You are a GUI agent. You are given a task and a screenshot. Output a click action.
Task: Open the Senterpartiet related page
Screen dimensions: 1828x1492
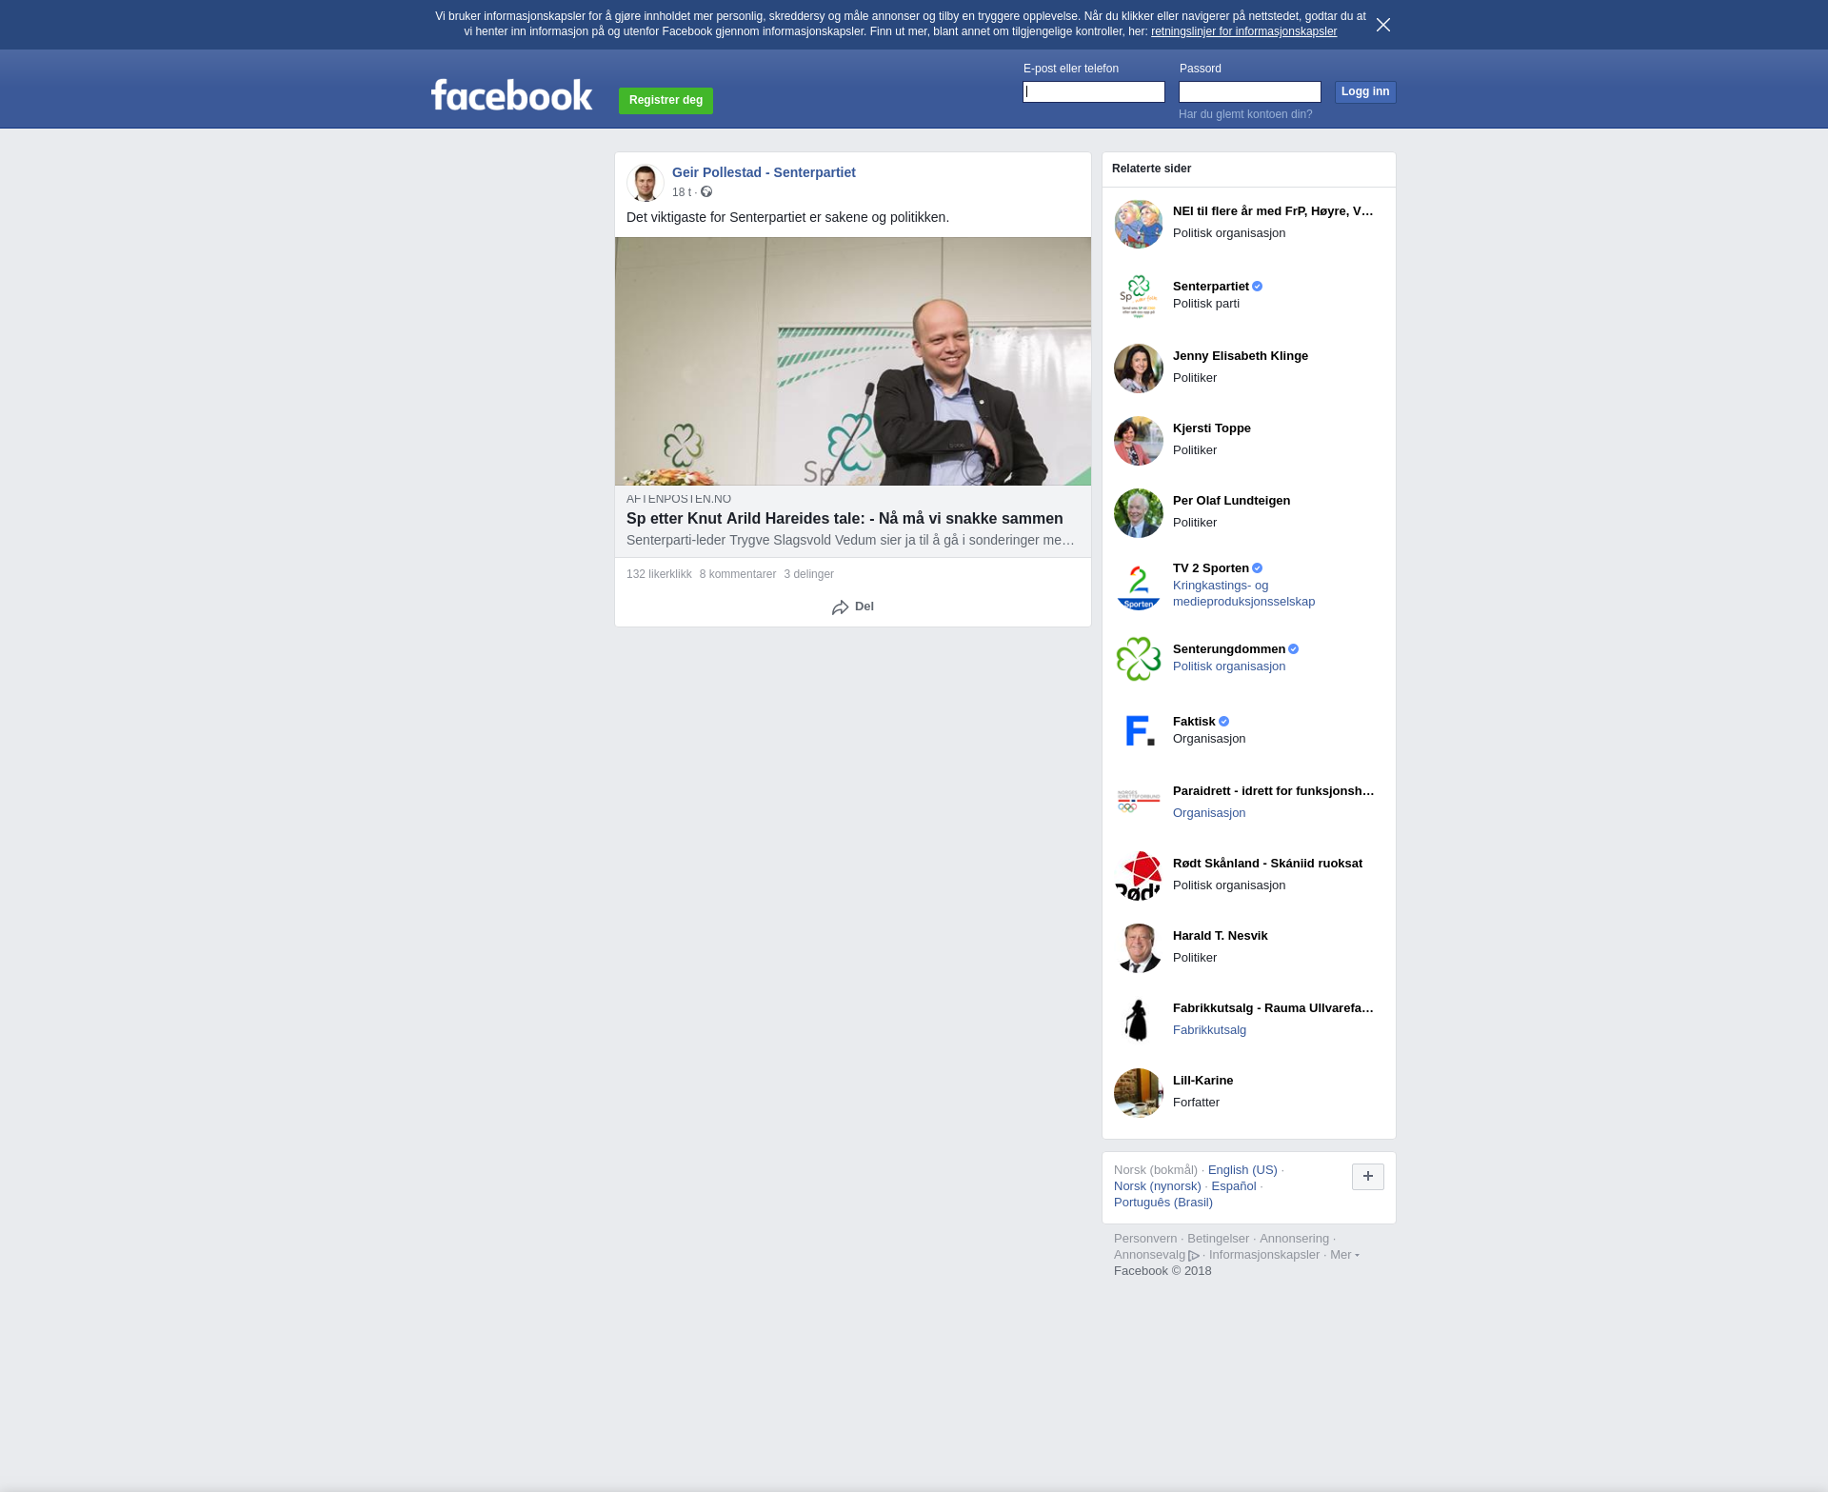1211,287
